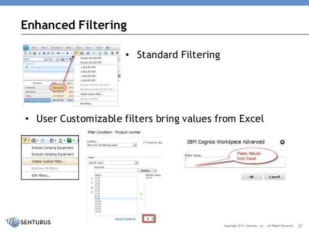Click the Save disk icon in top toolbar
This screenshot has width=309, height=232.
(x=34, y=53)
